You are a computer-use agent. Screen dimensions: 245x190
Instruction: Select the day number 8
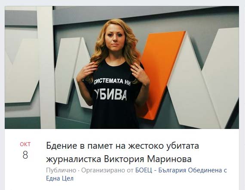click(25, 155)
